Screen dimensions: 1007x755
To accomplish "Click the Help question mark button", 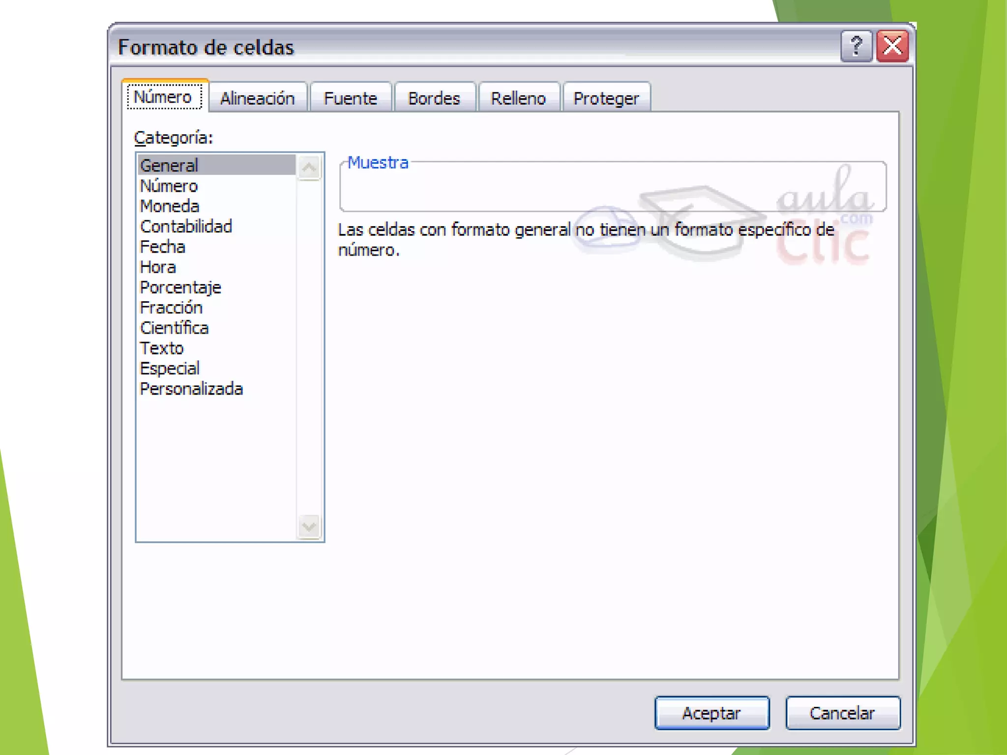I will 856,47.
